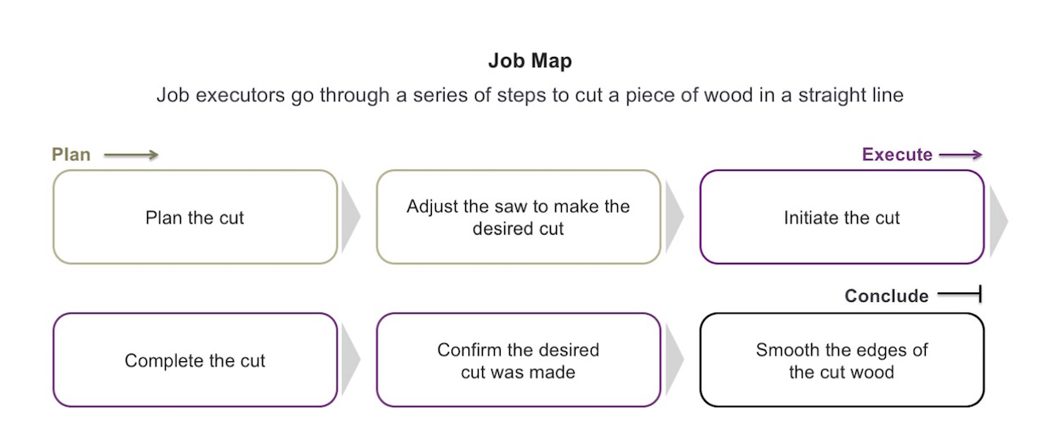The height and width of the screenshot is (448, 1061).
Task: Click the gray chevron after the Confirm cut step
Action: (x=673, y=360)
